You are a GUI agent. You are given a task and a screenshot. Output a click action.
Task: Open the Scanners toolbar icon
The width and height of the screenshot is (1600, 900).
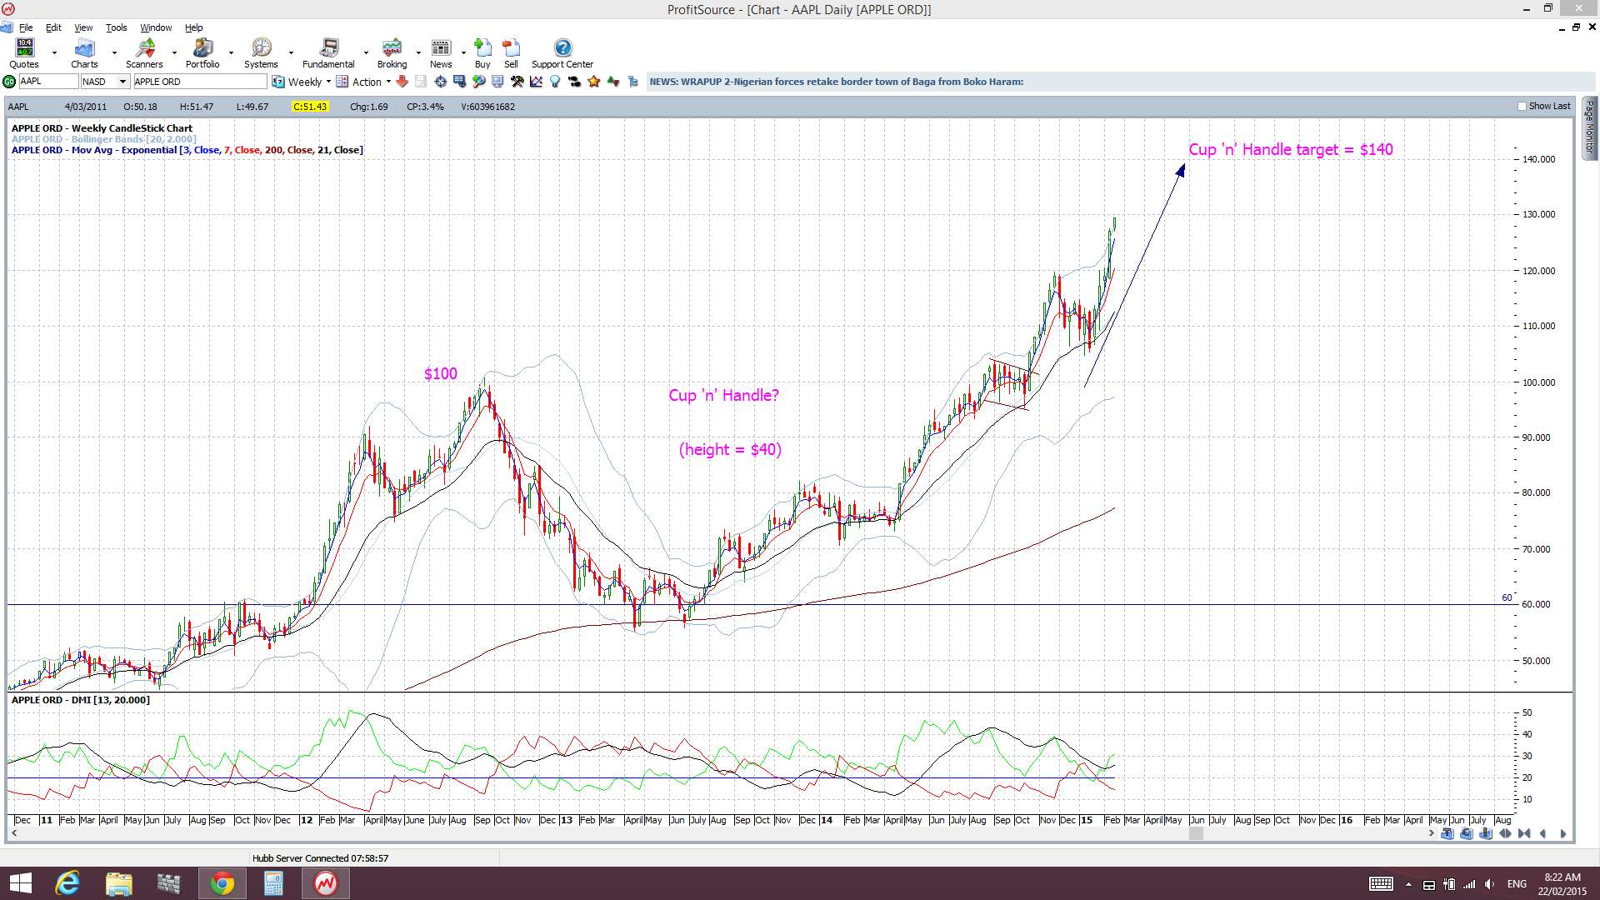144,53
